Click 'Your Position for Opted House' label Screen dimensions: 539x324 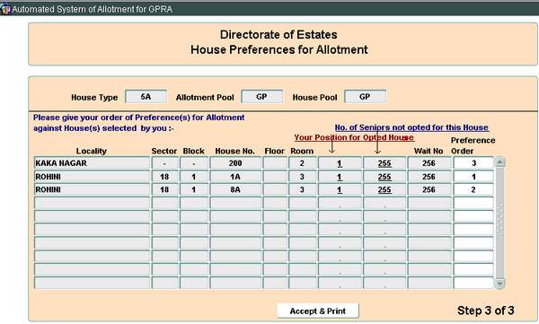tap(354, 137)
